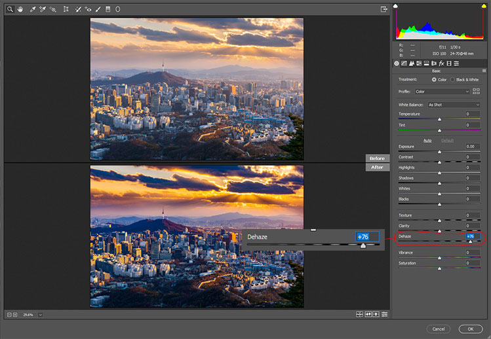Focus the Contrast value field
The width and height of the screenshot is (491, 339).
coord(472,157)
